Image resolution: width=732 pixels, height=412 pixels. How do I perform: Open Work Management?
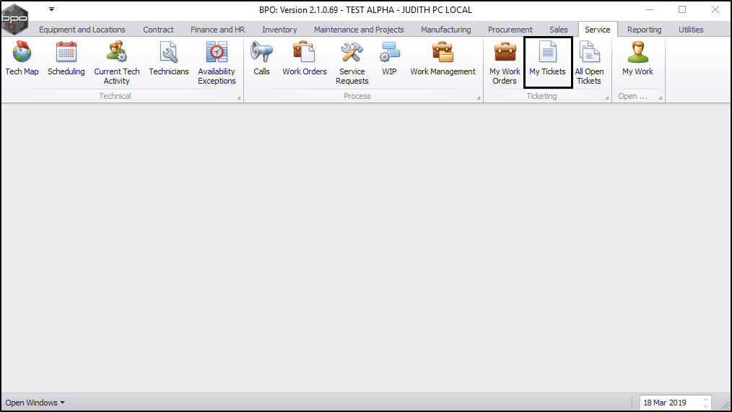pos(443,59)
